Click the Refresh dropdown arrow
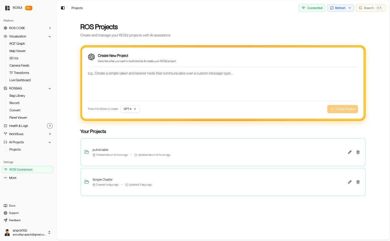Image resolution: width=390 pixels, height=241 pixels. 350,8
